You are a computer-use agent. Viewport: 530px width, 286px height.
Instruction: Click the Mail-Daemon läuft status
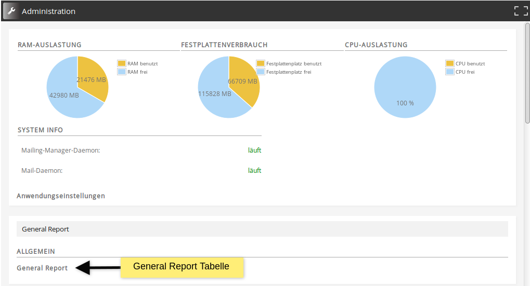pyautogui.click(x=254, y=170)
